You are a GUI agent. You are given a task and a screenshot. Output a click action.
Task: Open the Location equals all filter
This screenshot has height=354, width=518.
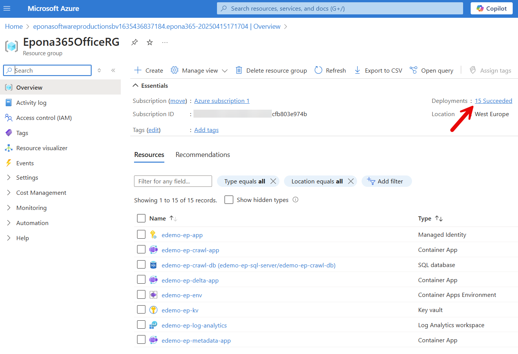pyautogui.click(x=317, y=181)
